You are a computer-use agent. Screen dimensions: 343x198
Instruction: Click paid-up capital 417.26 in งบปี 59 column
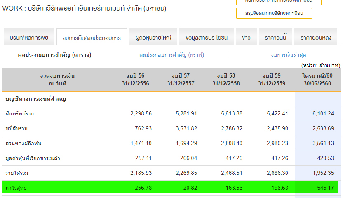[280, 158]
